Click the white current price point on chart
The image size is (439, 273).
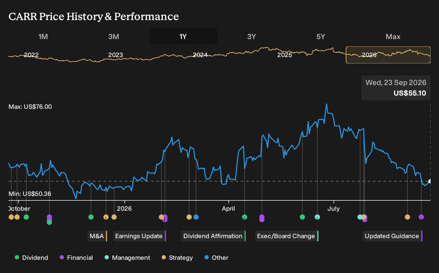430,181
